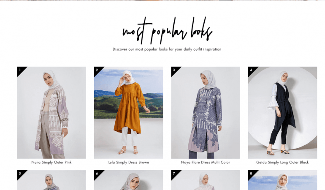Click the number 7 rank badge
This screenshot has width=325, height=190.
(174, 174)
